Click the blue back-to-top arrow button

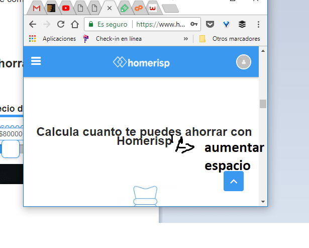234,181
